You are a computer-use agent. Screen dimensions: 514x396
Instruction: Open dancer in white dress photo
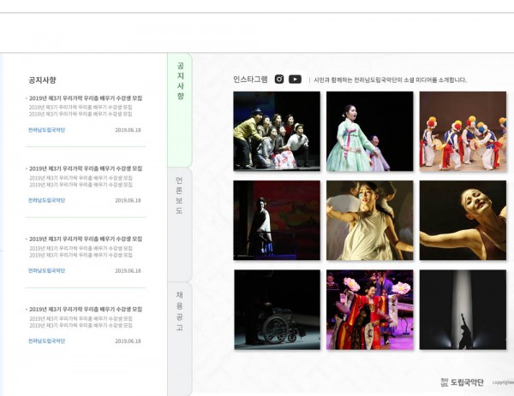[370, 221]
